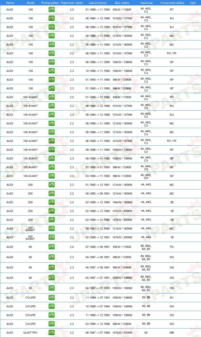The image size is (201, 337).
Task: Click KU, HX in the Audi 100 row
Action: point(172,53)
